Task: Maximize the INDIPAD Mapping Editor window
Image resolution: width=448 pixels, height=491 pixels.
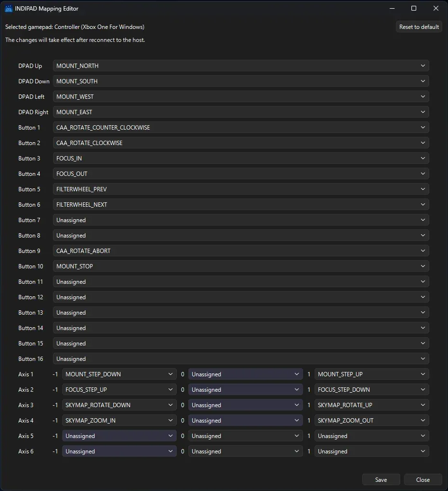Action: (414, 9)
